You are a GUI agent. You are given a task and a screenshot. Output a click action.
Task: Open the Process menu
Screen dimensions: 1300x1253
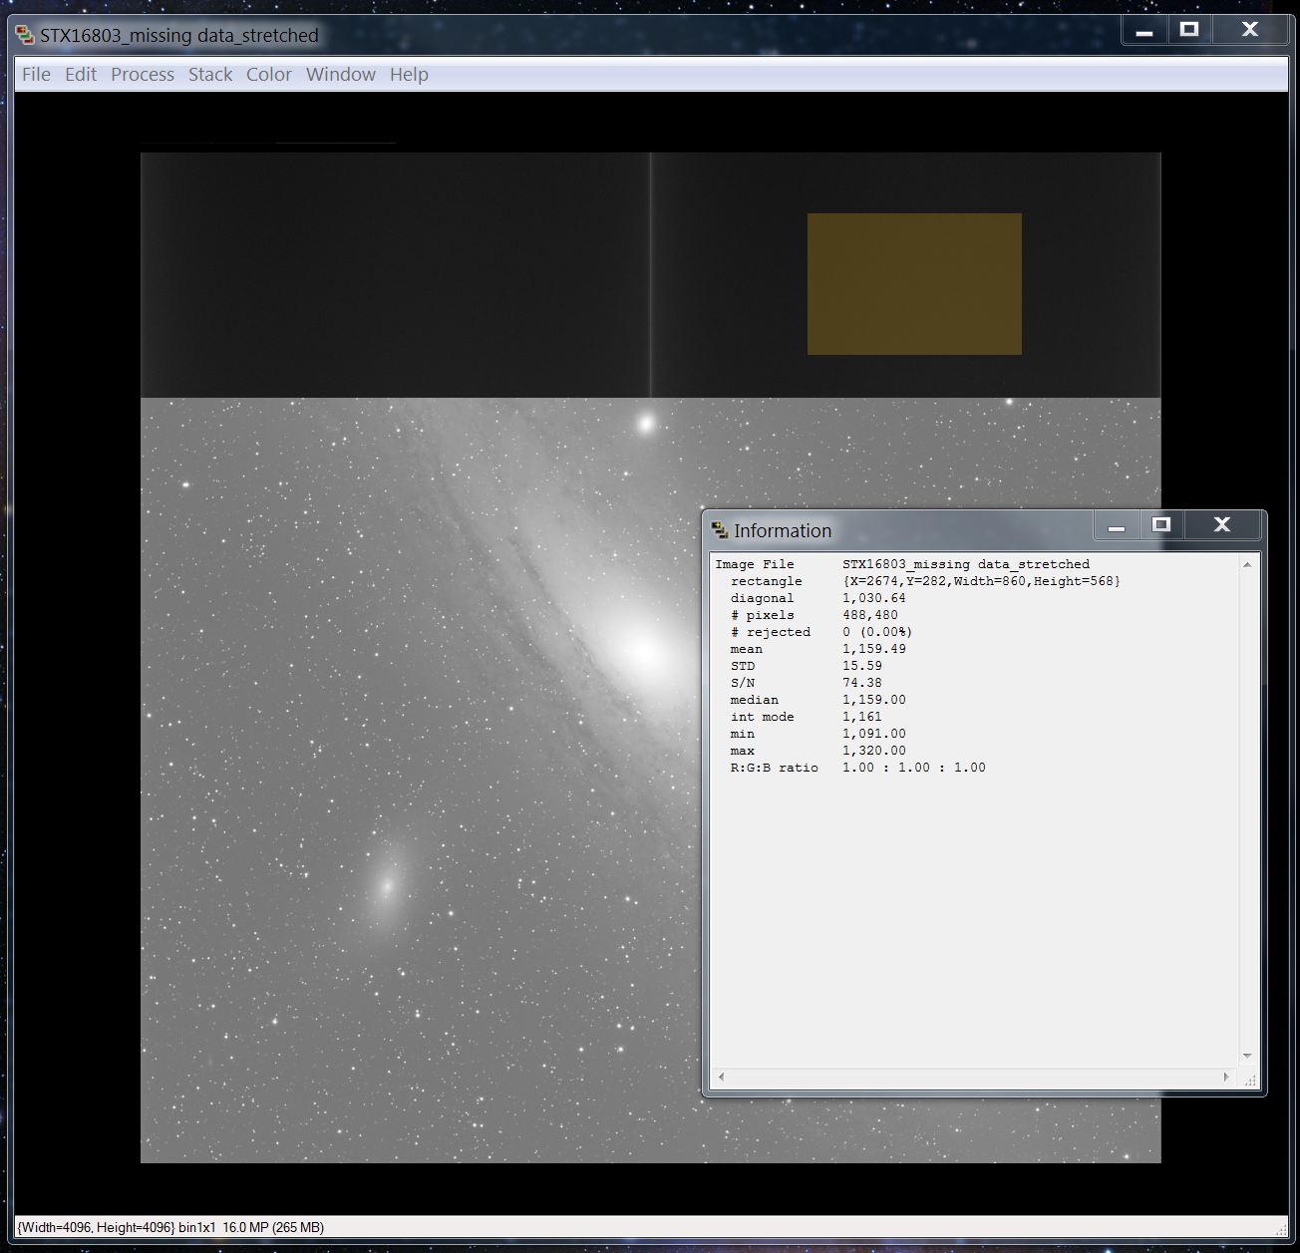pos(143,75)
